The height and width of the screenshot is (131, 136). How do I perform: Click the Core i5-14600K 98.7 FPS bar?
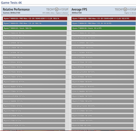(x=103, y=91)
